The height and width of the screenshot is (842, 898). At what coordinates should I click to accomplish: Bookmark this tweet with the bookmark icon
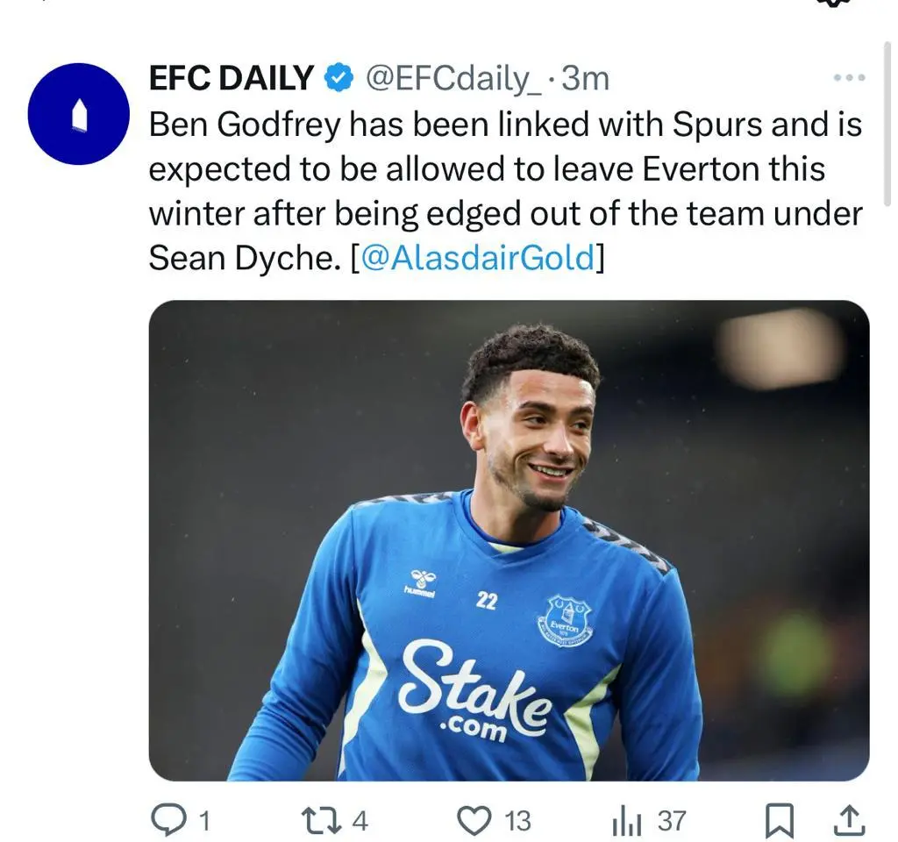(779, 821)
